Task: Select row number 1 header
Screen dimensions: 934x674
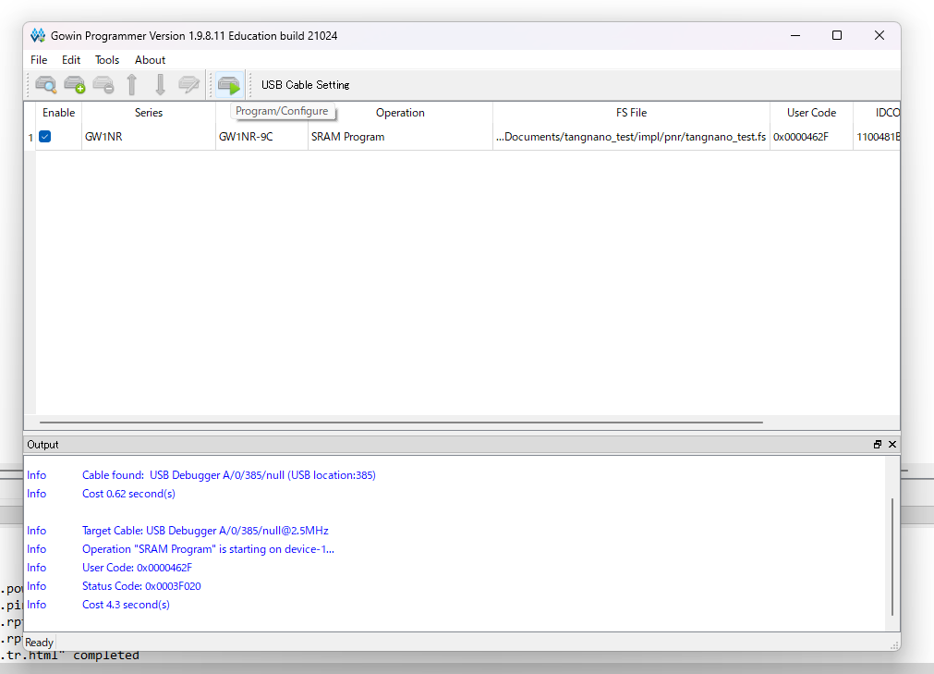Action: point(30,138)
